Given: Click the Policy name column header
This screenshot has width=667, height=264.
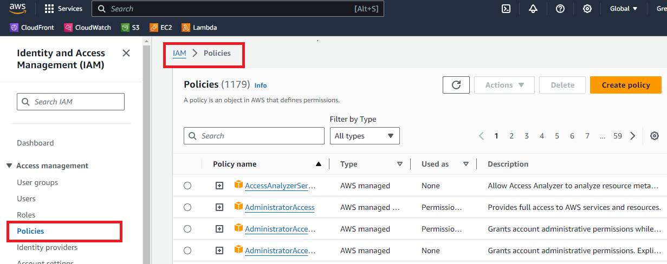Looking at the screenshot, I should click(x=235, y=164).
